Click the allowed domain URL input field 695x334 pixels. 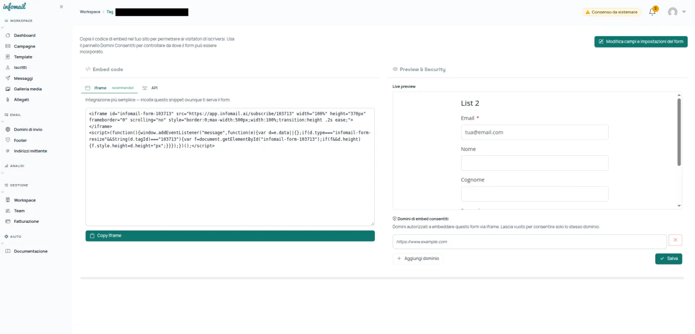pos(529,242)
